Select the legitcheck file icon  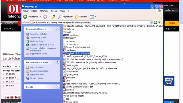(x=64, y=90)
